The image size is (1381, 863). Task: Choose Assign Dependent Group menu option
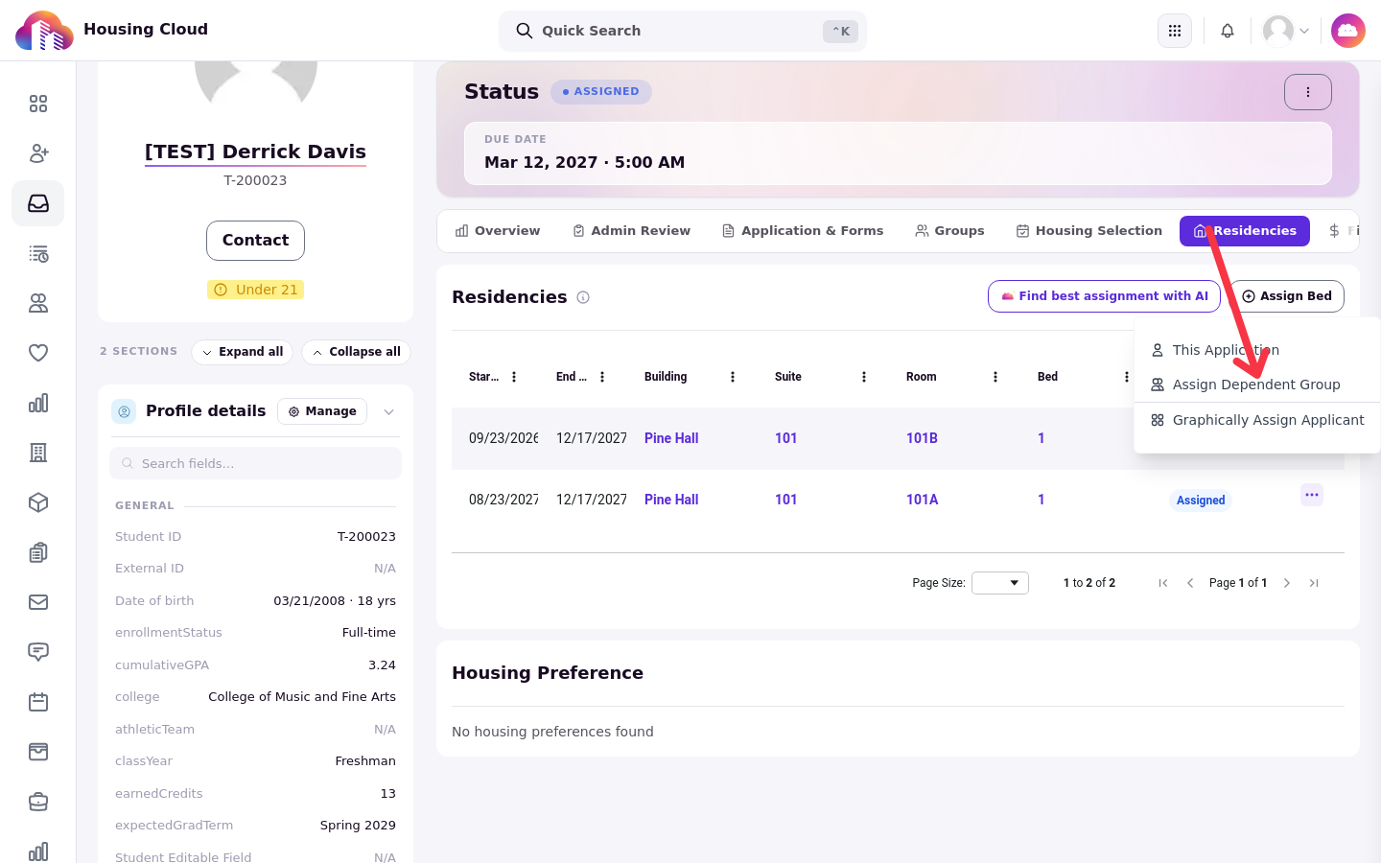[1256, 385]
